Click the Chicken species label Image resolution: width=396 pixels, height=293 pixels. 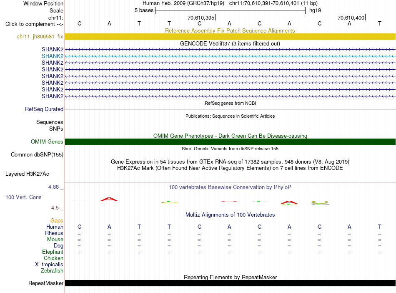[53, 258]
